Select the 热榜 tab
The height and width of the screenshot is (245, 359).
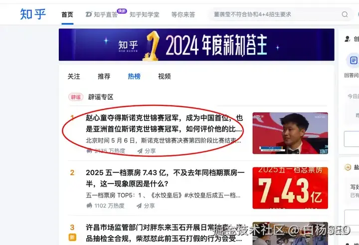134,76
